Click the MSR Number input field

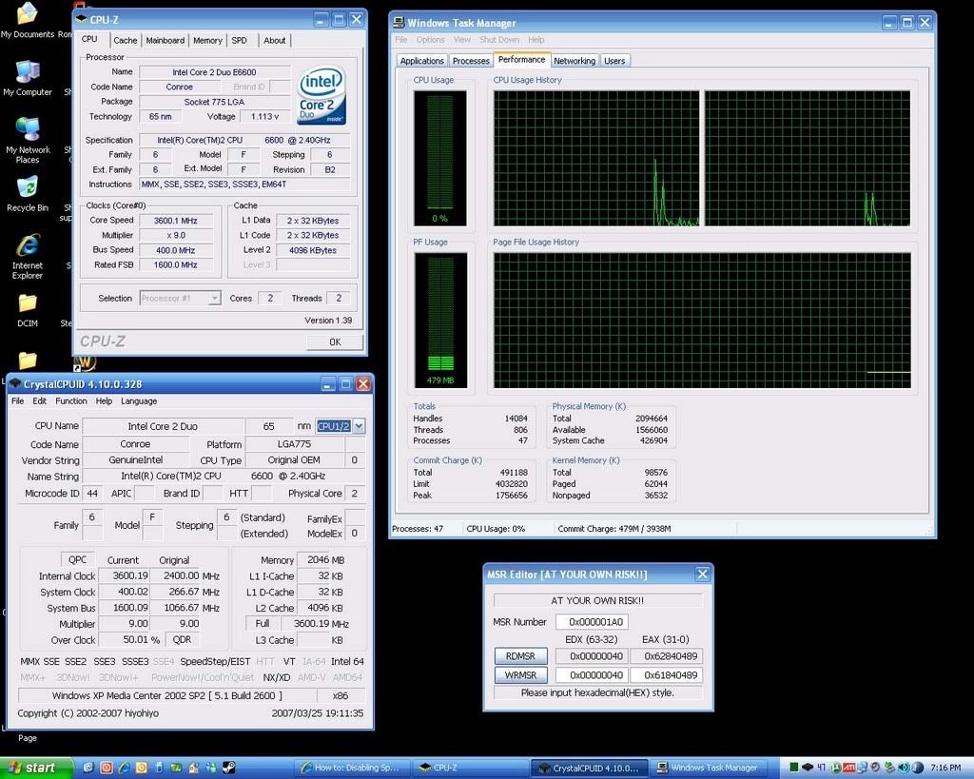[591, 622]
